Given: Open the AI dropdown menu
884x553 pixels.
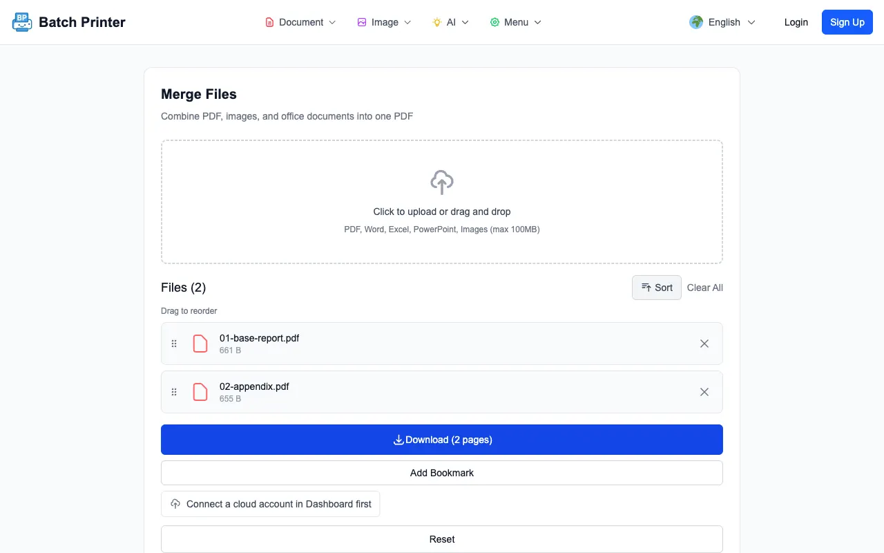Looking at the screenshot, I should (x=451, y=22).
